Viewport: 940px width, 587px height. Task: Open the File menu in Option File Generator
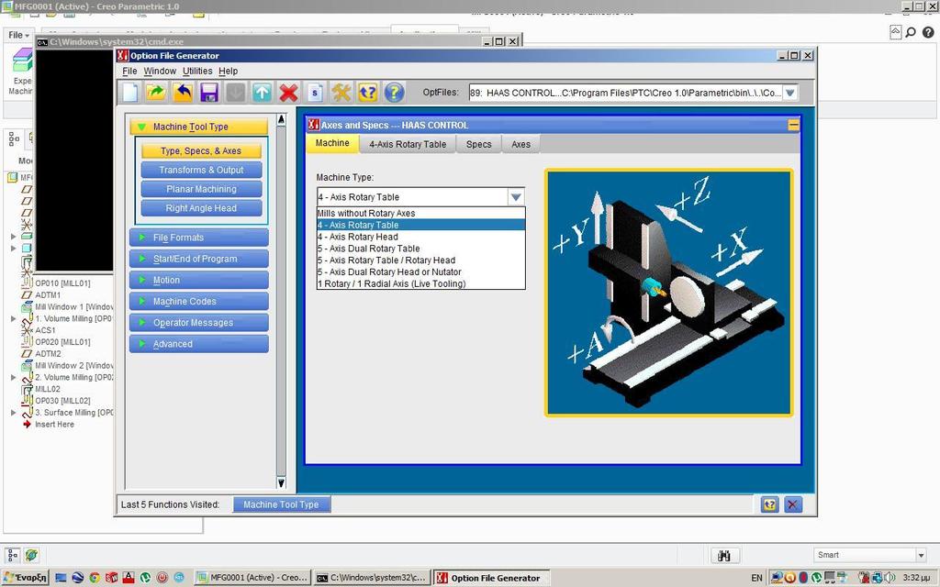[x=129, y=71]
